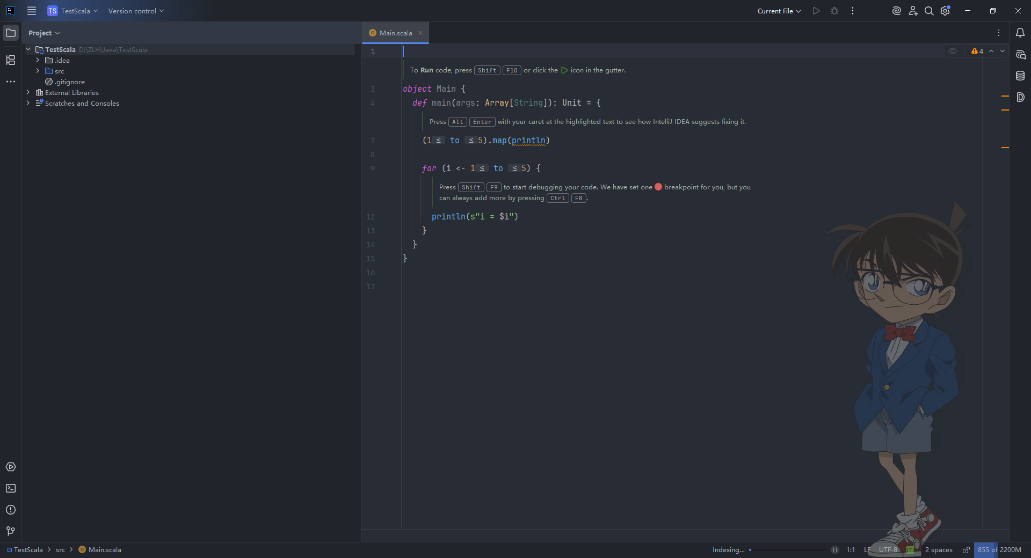Open More Actions beside the Debug button
This screenshot has height=558, width=1031.
(x=853, y=11)
